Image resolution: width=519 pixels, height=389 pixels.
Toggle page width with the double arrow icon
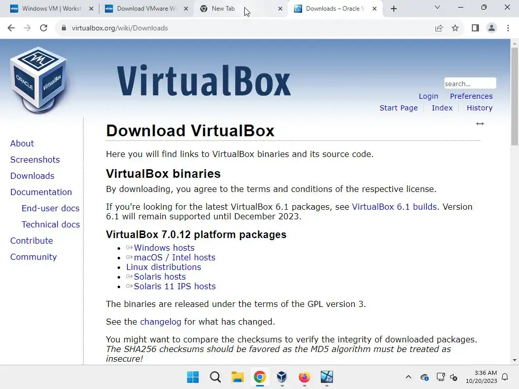(480, 124)
